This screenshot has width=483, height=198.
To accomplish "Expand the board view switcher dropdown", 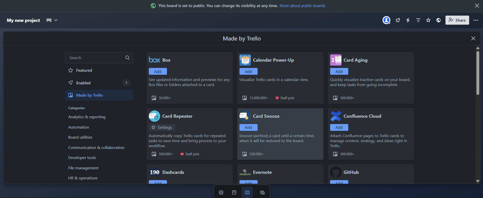I will pos(52,20).
